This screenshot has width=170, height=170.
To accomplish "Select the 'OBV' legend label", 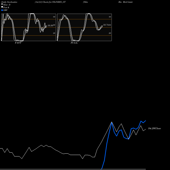I will coord(5,10).
